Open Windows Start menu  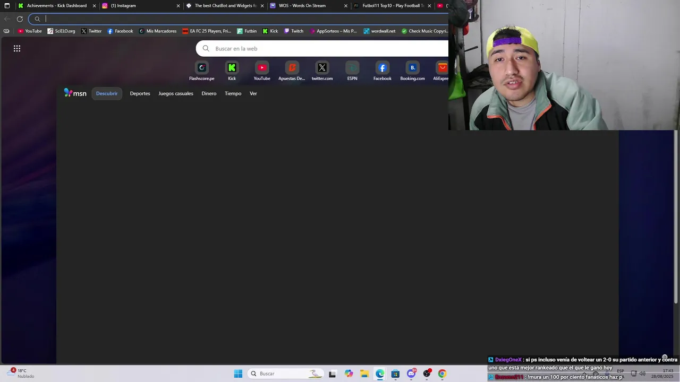[x=238, y=374]
